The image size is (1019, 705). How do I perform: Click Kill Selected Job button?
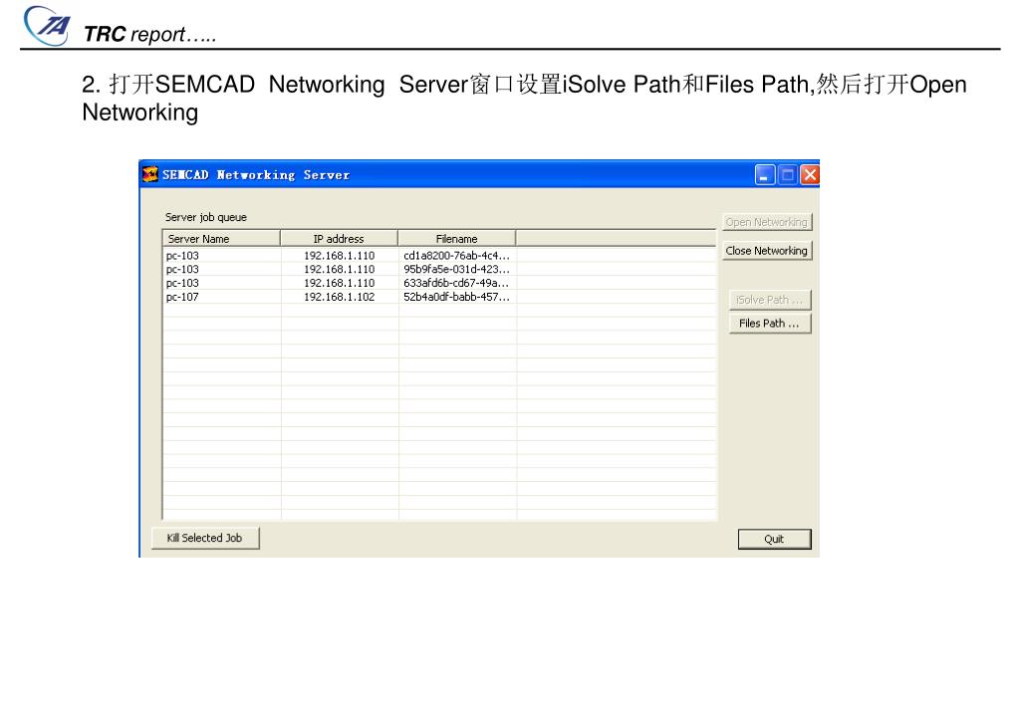205,538
